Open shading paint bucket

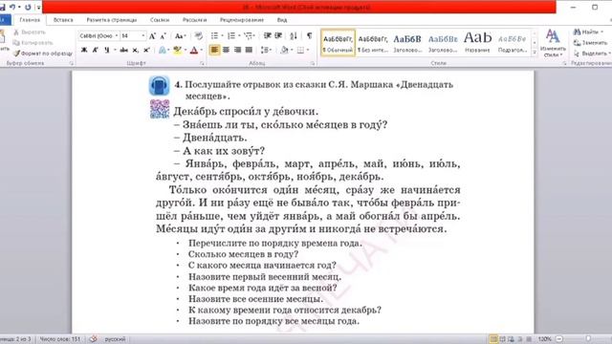(x=284, y=50)
